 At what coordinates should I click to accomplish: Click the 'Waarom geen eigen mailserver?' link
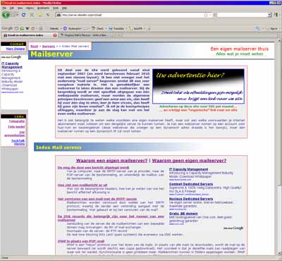[189, 161]
